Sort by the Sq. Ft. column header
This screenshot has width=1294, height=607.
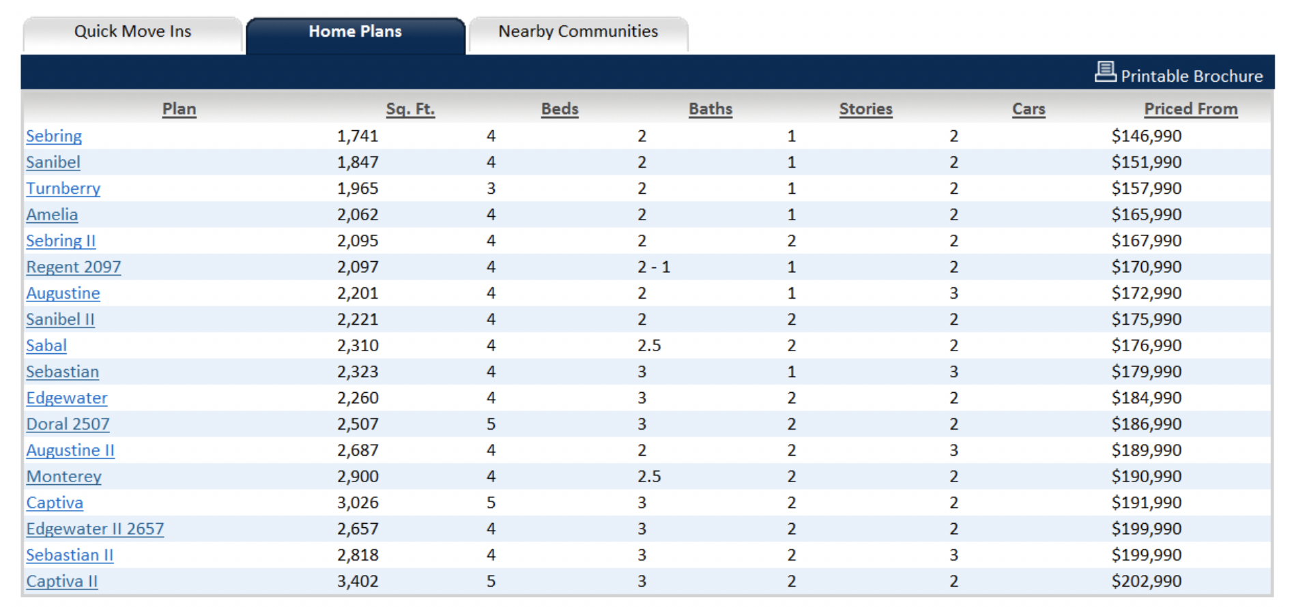(x=410, y=109)
